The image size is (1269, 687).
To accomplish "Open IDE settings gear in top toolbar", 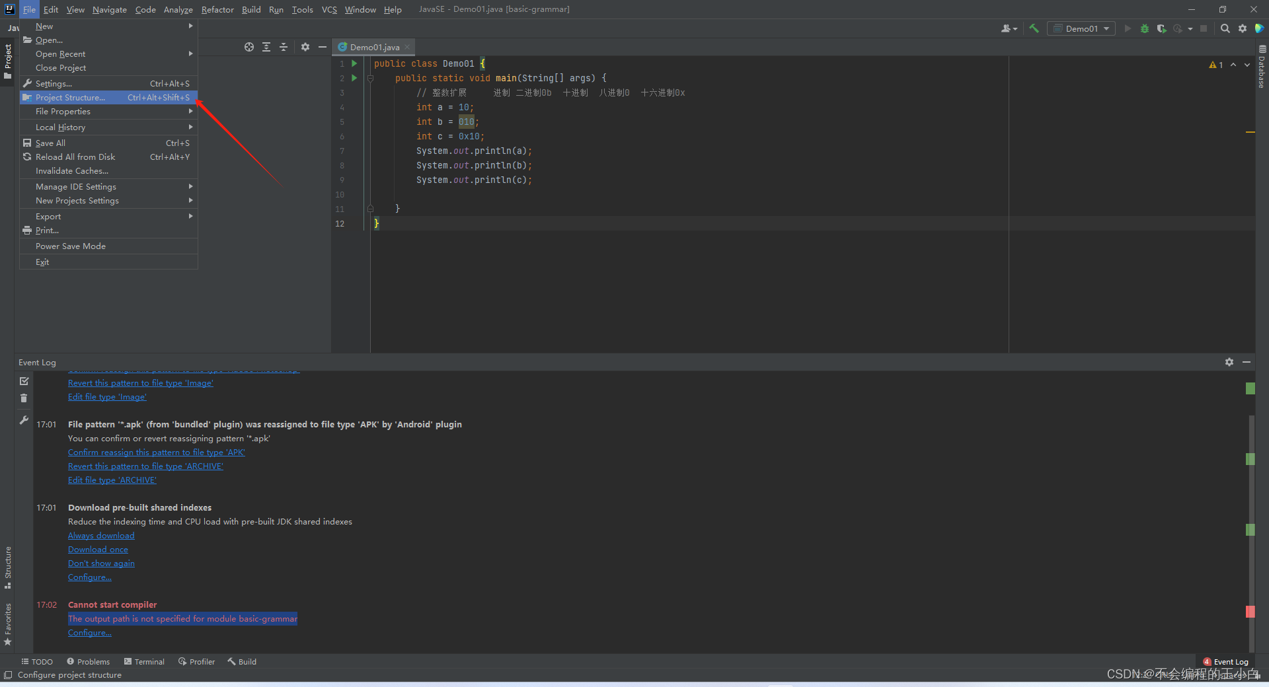I will tap(1243, 28).
